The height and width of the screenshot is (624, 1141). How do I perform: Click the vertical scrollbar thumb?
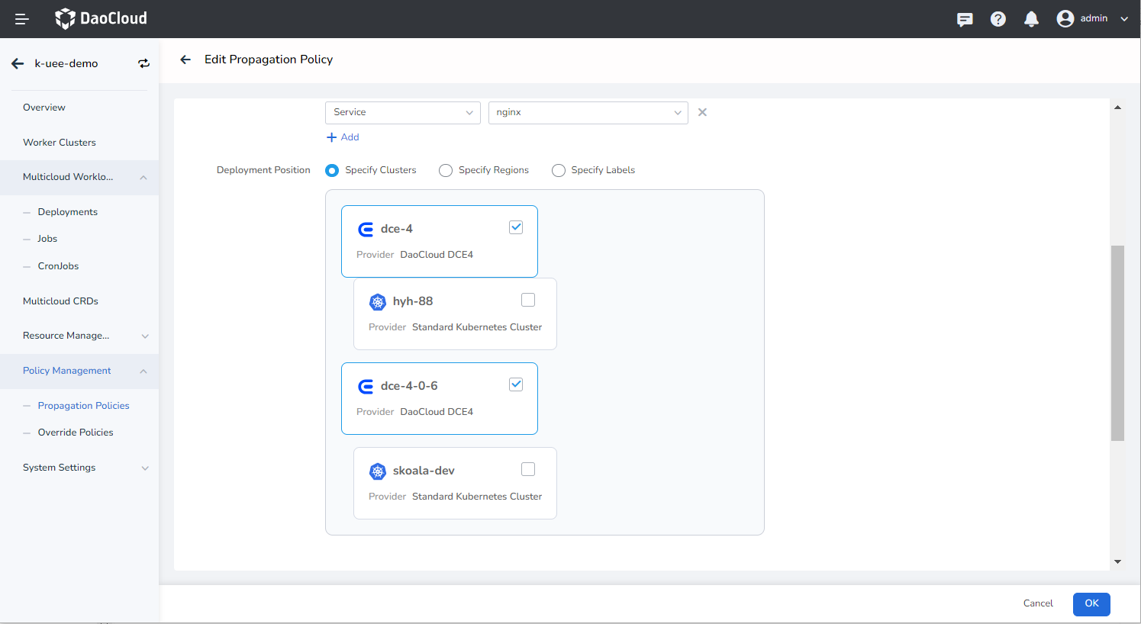pos(1117,343)
